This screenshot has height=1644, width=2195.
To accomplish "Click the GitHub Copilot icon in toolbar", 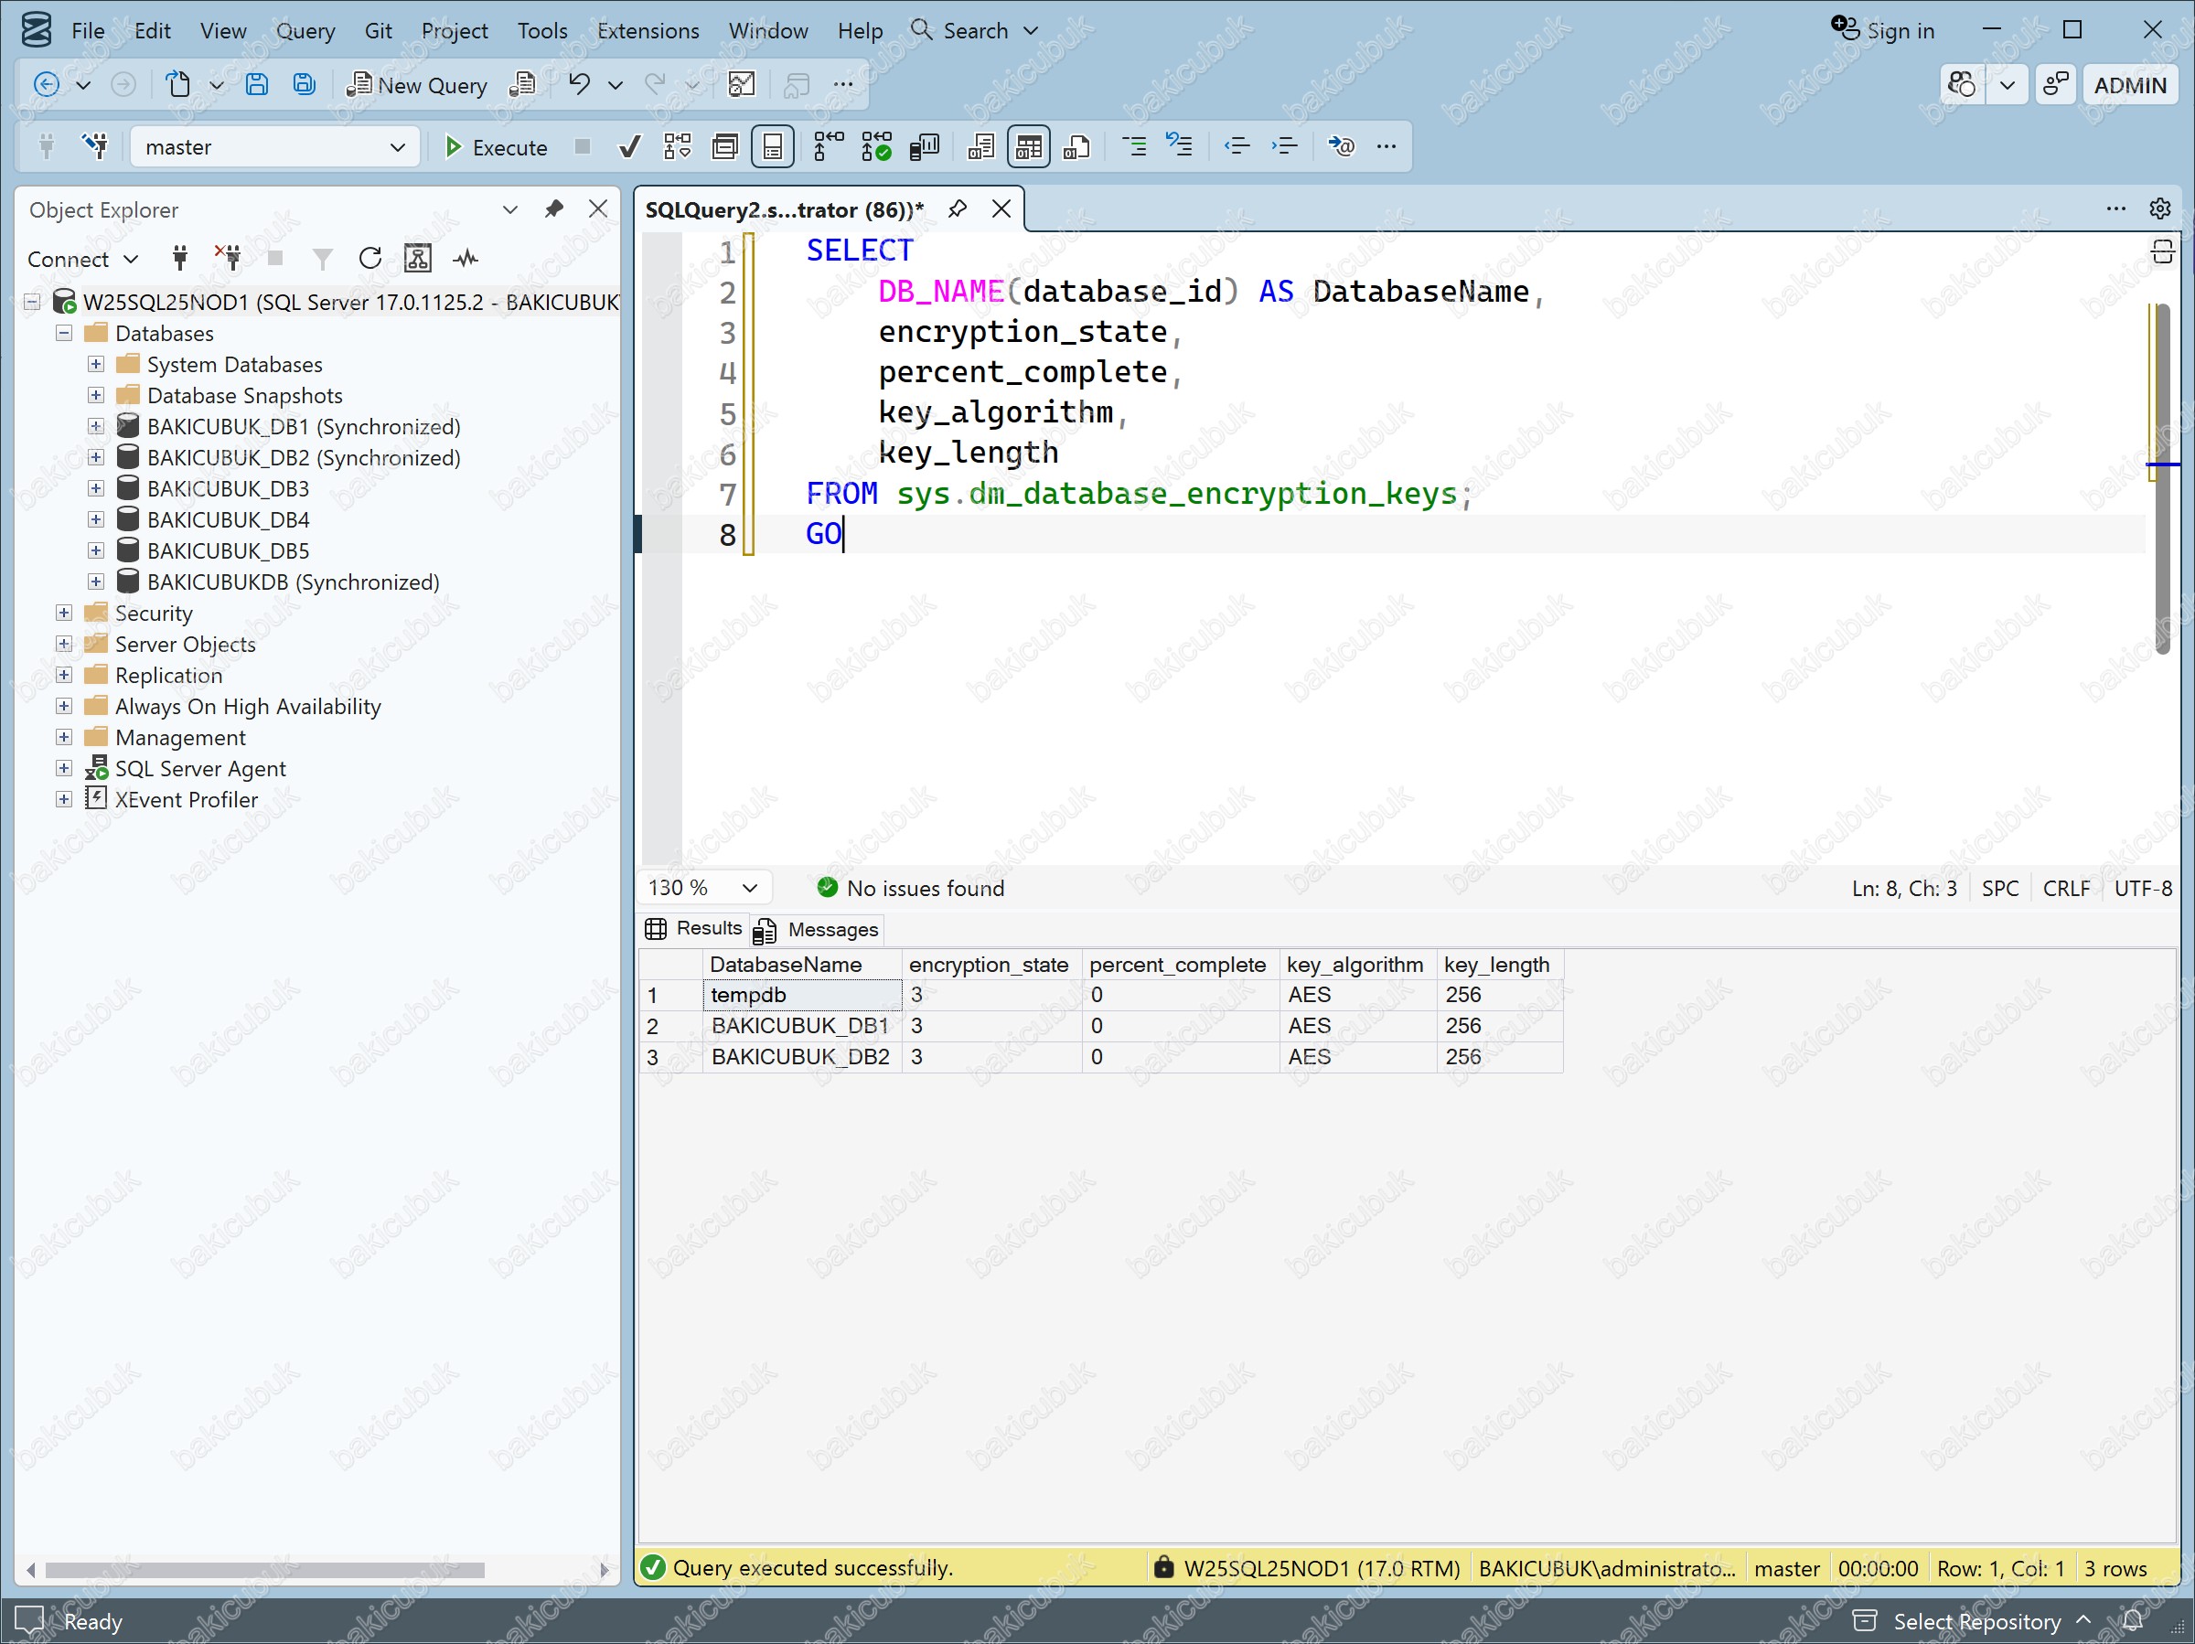I will click(x=1962, y=85).
